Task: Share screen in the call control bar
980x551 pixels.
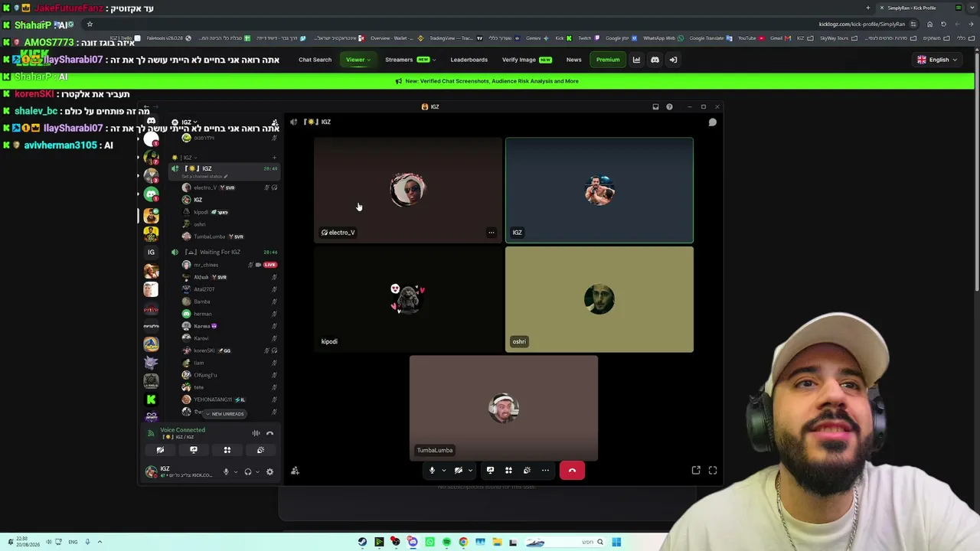Action: tap(490, 471)
